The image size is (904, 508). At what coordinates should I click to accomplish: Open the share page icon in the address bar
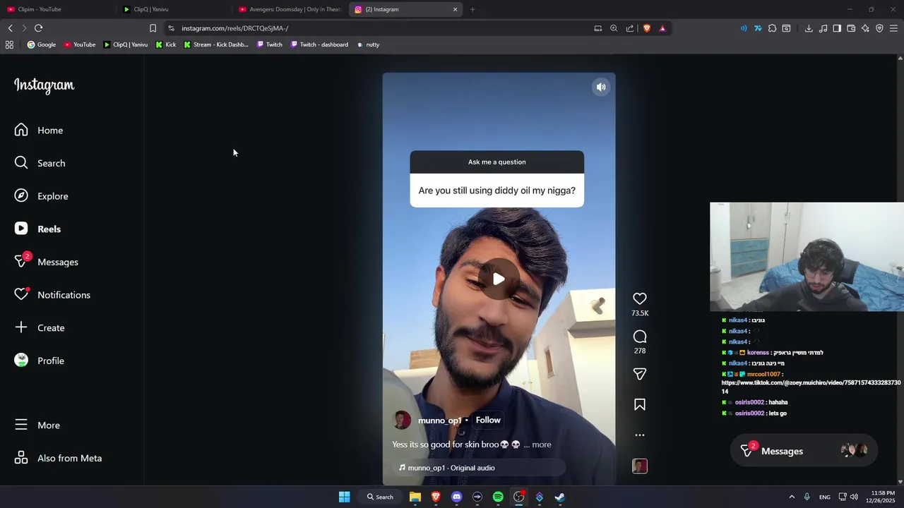click(630, 28)
